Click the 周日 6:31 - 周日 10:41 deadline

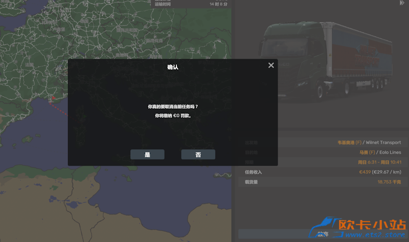(x=379, y=162)
